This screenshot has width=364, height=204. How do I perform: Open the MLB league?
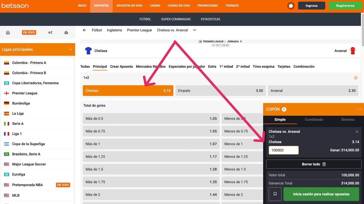click(x=37, y=195)
